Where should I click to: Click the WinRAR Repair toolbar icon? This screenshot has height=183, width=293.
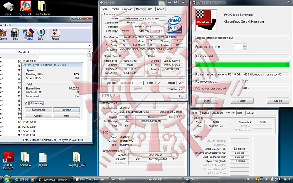pos(55,34)
